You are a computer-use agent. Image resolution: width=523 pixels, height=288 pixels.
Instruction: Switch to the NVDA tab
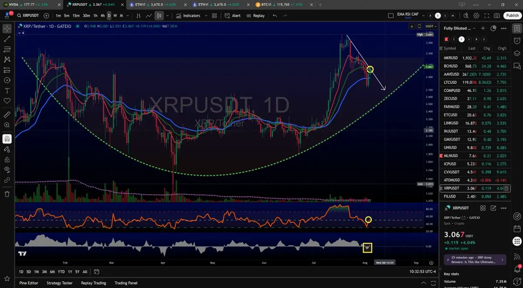(31, 4)
